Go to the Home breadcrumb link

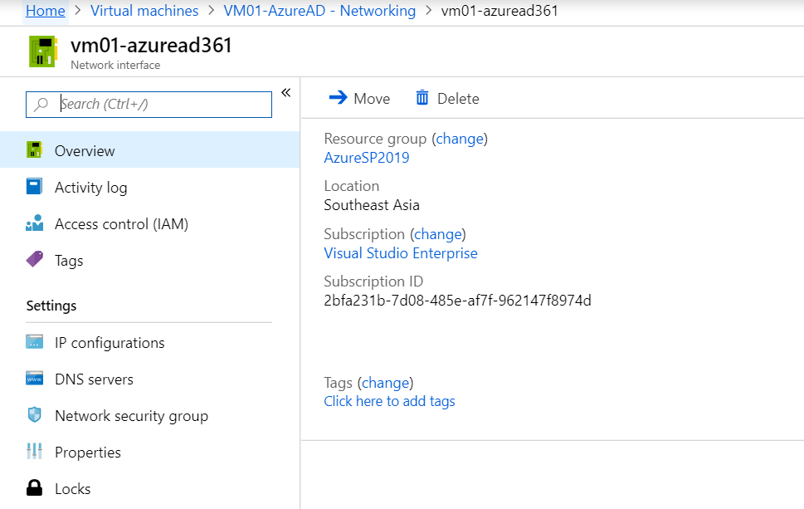45,11
